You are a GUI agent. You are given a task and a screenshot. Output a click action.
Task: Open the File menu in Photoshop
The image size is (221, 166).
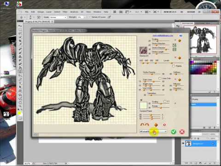(x=27, y=12)
